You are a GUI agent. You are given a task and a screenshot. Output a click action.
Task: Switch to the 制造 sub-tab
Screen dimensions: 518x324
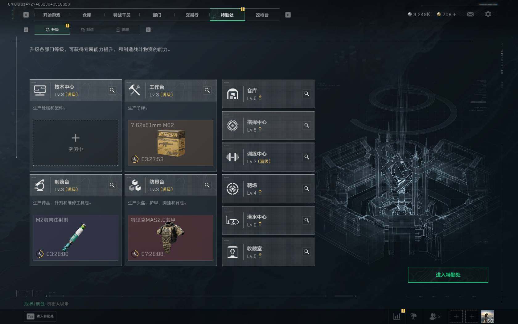[x=87, y=30]
